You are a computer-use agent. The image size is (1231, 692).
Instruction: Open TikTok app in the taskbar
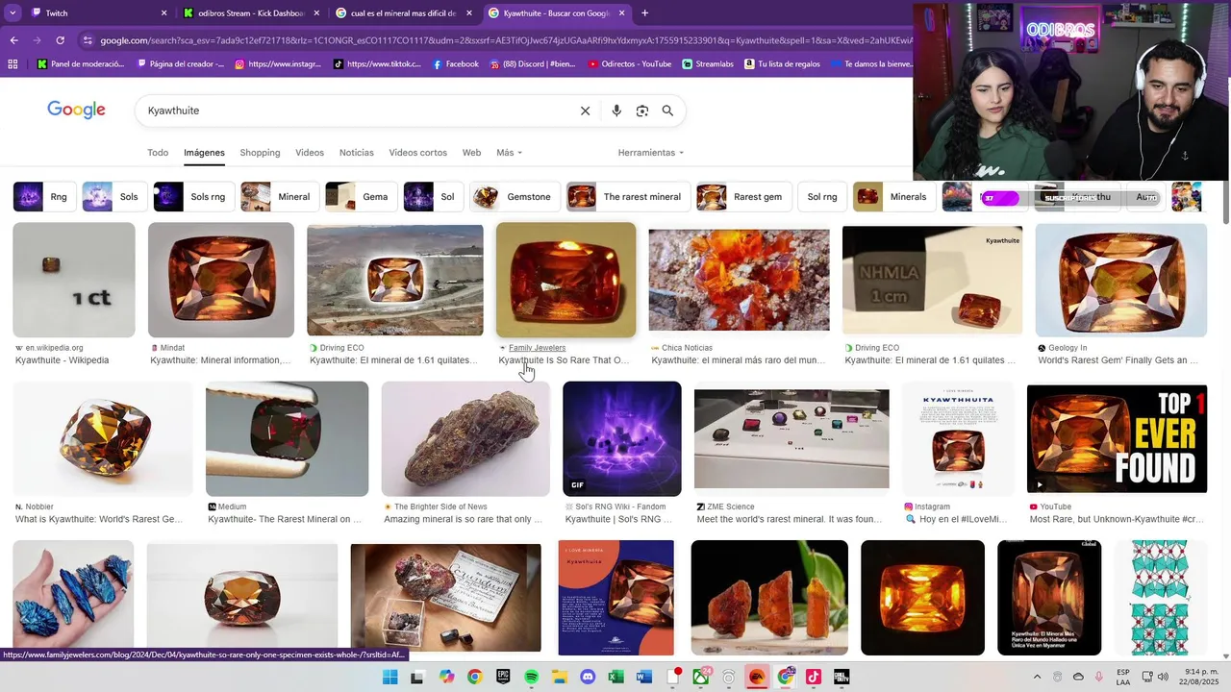(814, 678)
